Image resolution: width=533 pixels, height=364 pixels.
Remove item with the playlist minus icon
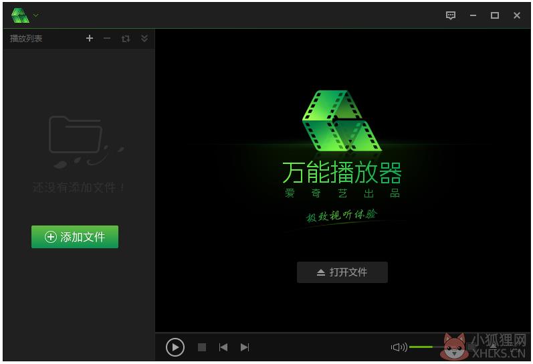[107, 38]
